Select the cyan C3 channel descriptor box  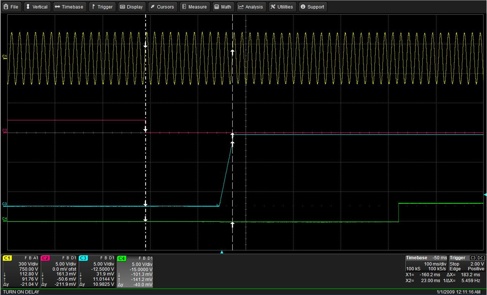tap(97, 271)
